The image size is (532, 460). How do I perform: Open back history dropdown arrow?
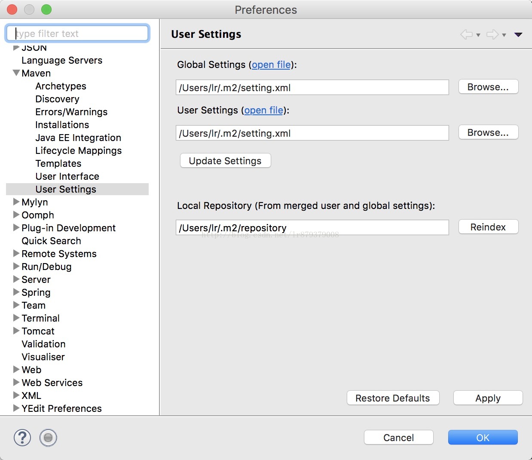478,35
